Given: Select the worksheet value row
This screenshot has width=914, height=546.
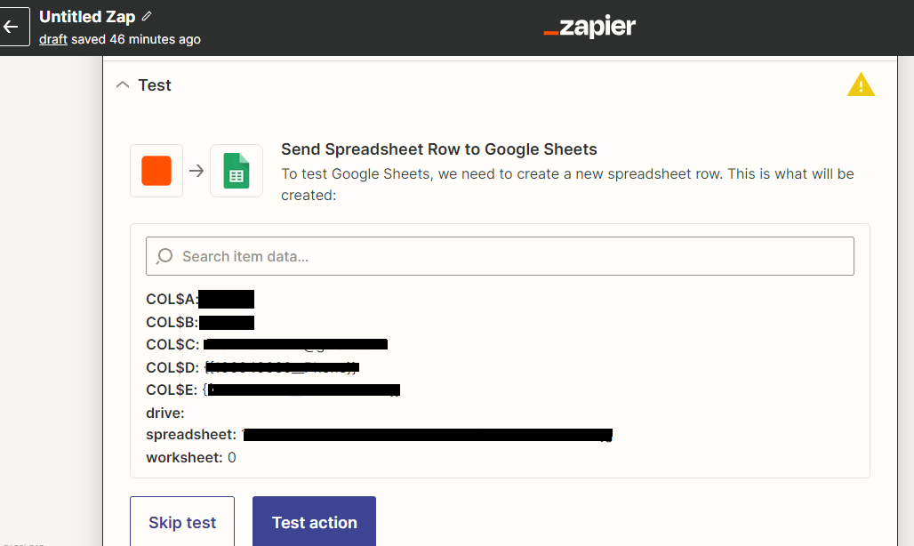Looking at the screenshot, I should coord(191,458).
